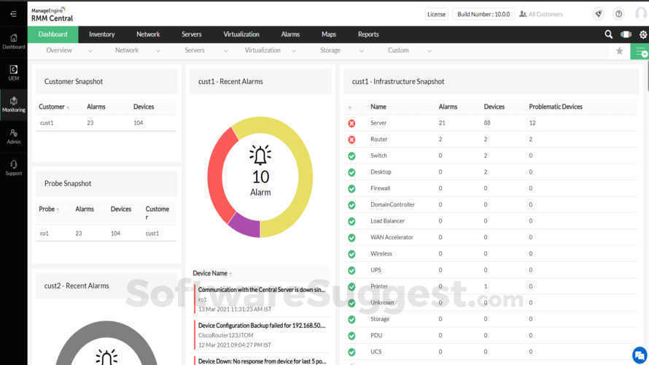Switch to the Dashboard tab
This screenshot has height=365, width=649.
53,34
